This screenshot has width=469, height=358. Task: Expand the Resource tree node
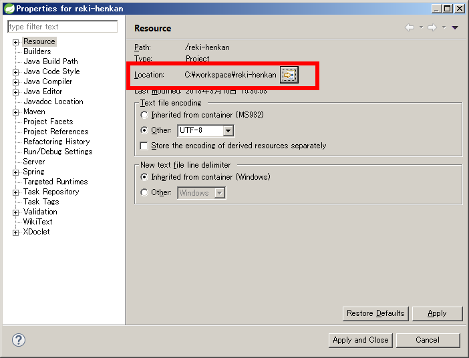pyautogui.click(x=15, y=42)
